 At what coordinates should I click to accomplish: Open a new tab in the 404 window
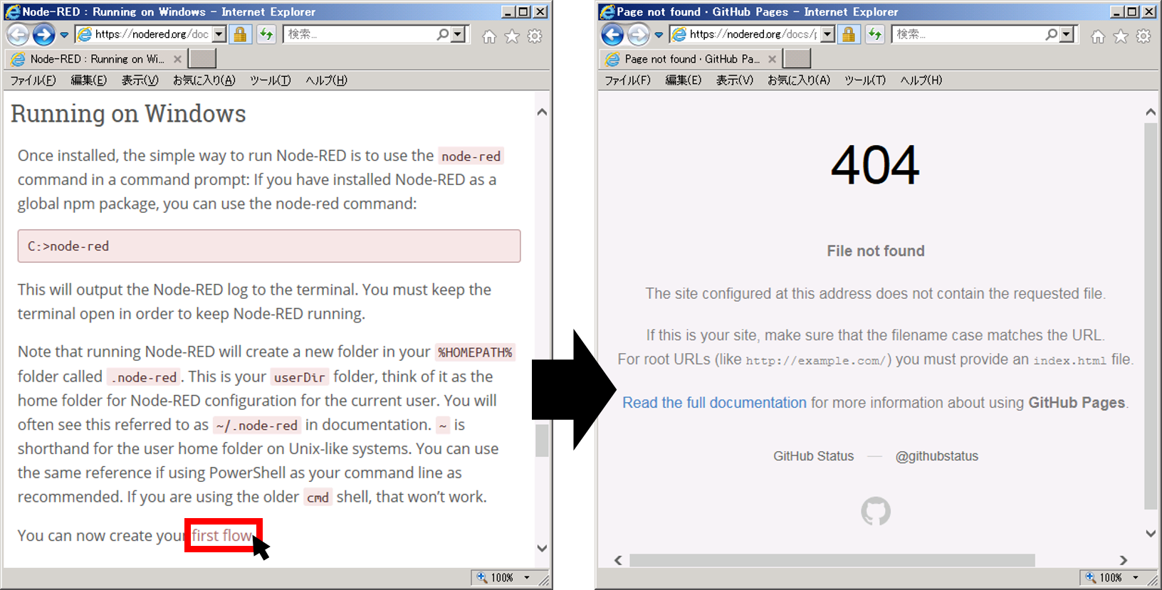(797, 59)
